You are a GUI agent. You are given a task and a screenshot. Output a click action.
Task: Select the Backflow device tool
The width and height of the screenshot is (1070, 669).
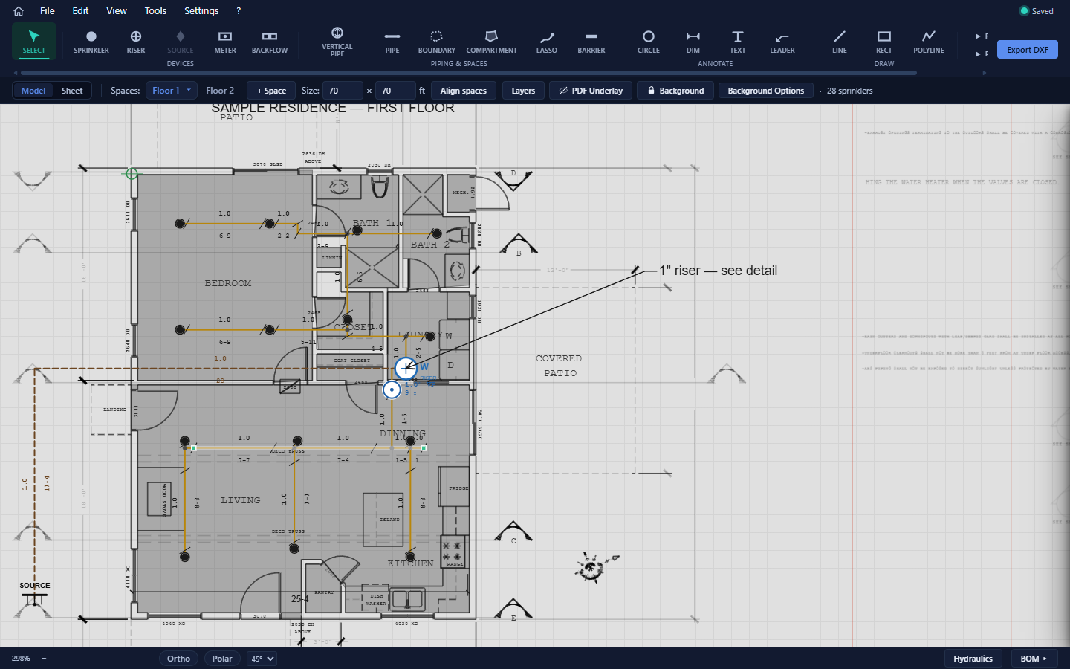tap(270, 42)
